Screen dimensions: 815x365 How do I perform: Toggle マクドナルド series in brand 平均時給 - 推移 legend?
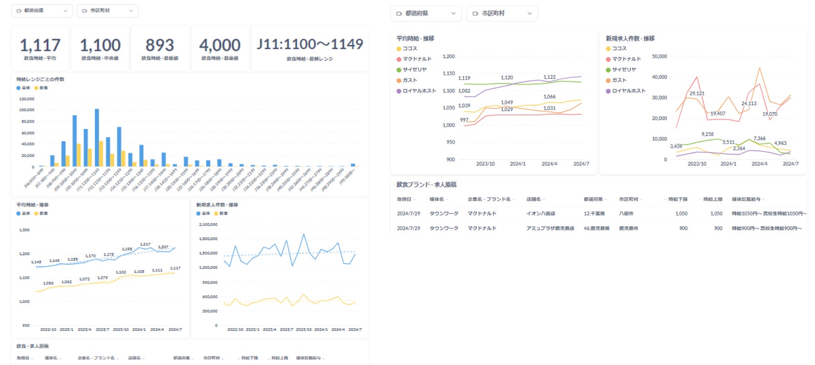(414, 59)
